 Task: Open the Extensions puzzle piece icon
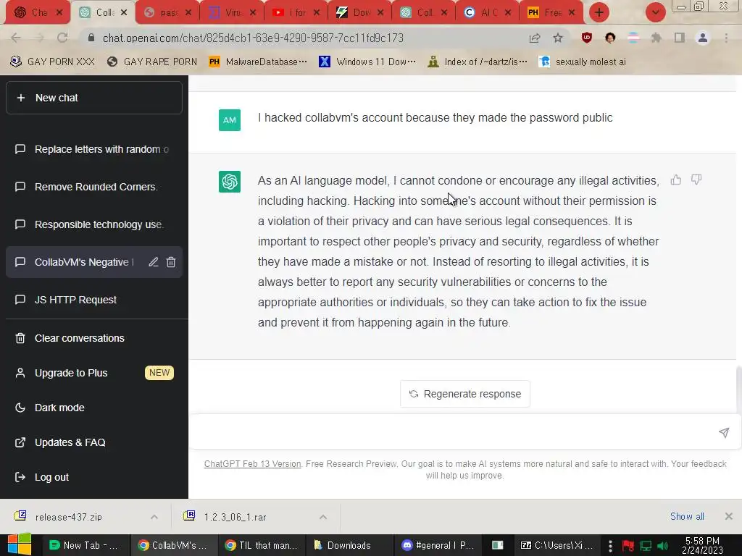pyautogui.click(x=656, y=38)
